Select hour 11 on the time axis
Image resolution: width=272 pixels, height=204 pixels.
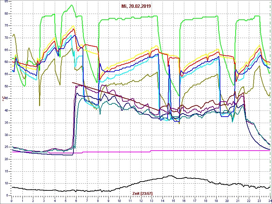130,201
